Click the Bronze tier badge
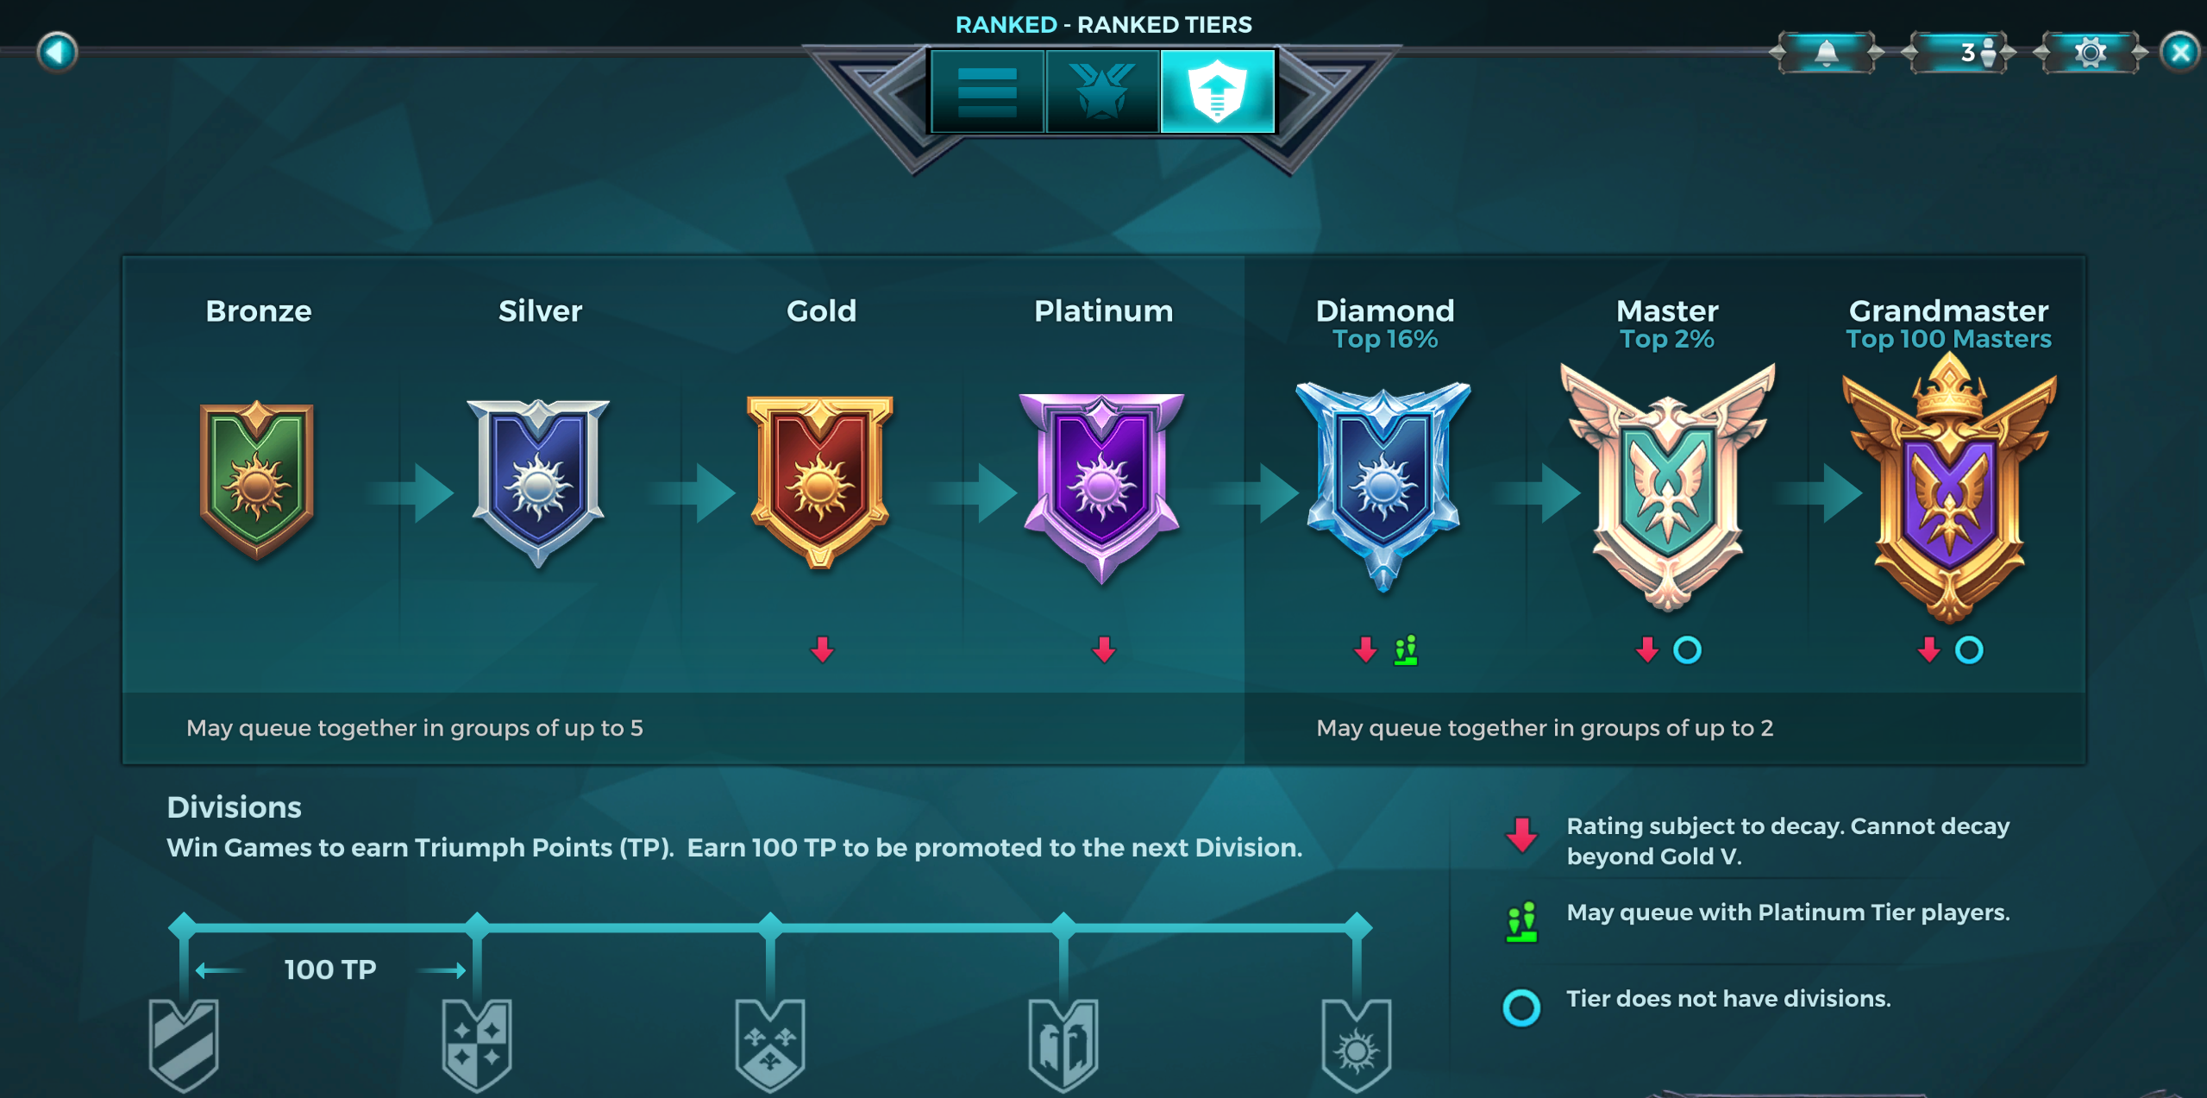 pos(257,480)
